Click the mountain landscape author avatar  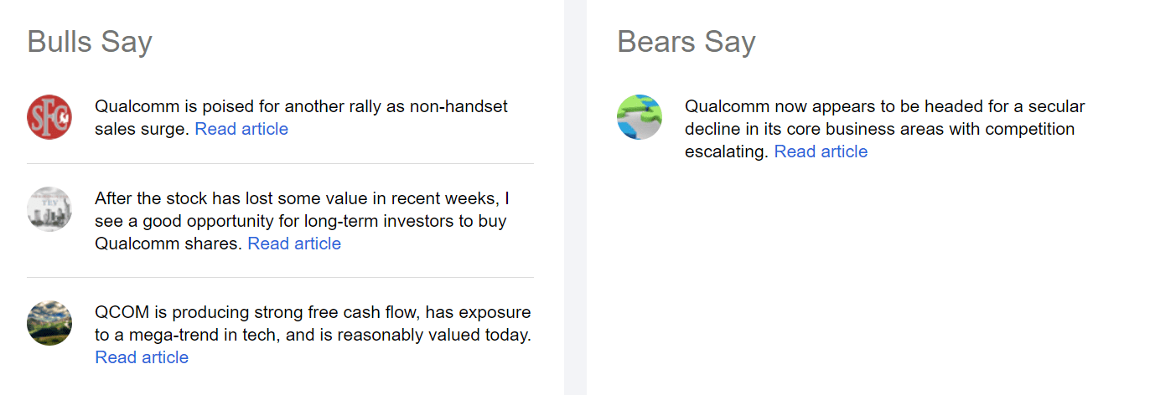49,323
